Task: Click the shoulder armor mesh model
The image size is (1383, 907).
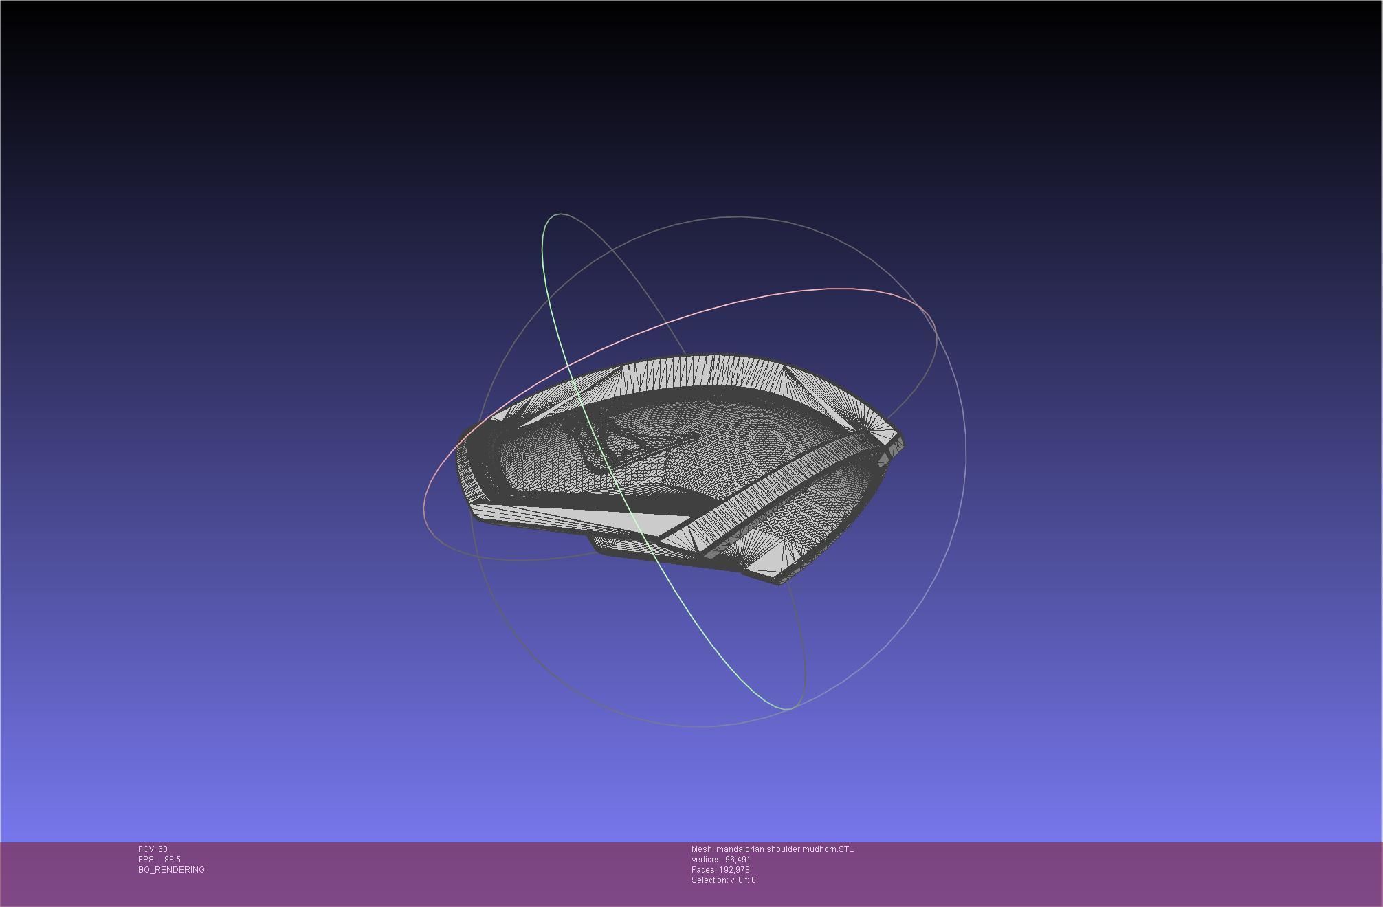Action: [x=681, y=469]
